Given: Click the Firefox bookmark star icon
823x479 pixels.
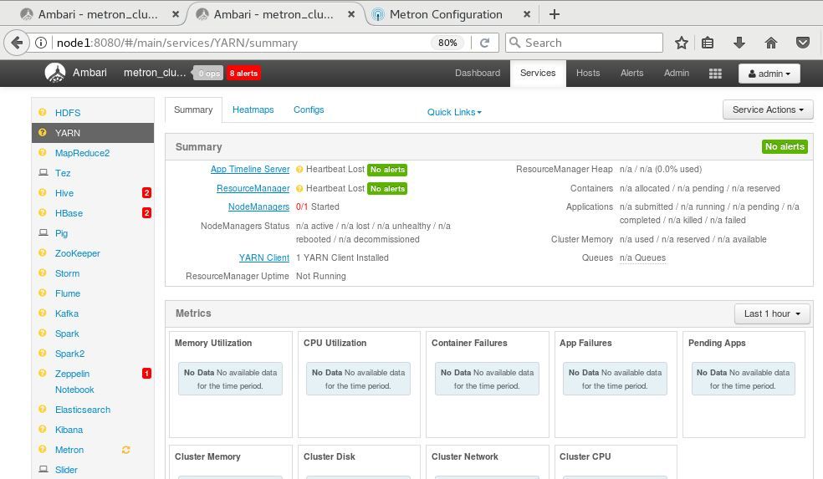Looking at the screenshot, I should 682,43.
